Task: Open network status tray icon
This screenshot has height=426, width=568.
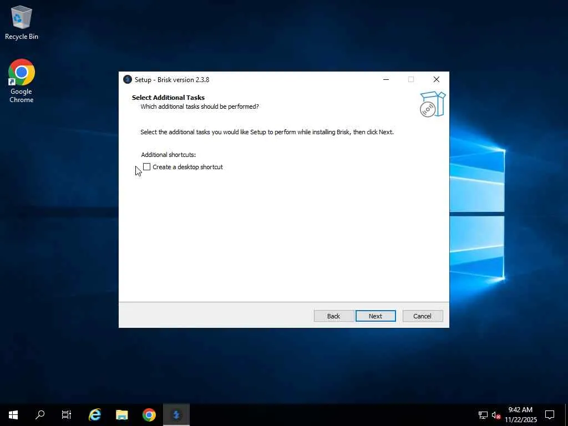Action: [483, 415]
